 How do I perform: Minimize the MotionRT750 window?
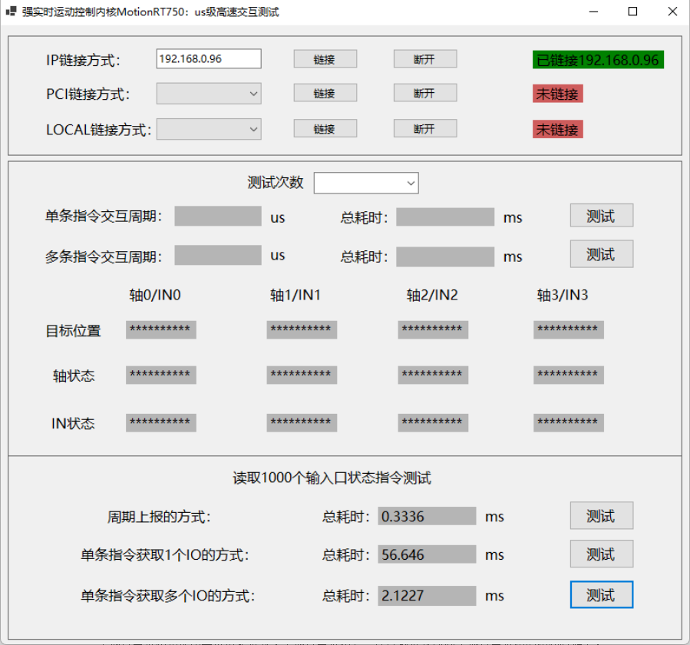tap(593, 12)
